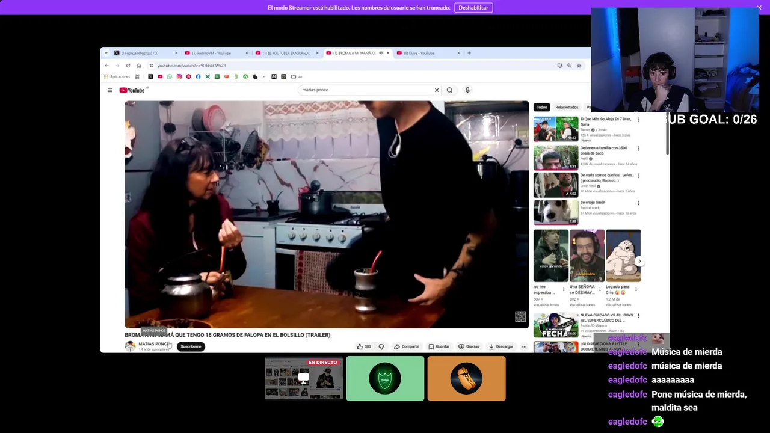Screen dimensions: 770x433
Task: Click the Deshabilitar streamer mode button
Action: pyautogui.click(x=473, y=8)
